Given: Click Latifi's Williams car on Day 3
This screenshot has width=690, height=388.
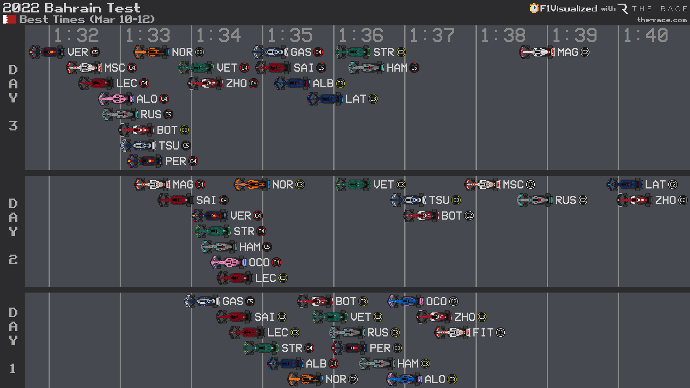Looking at the screenshot, I should [325, 99].
